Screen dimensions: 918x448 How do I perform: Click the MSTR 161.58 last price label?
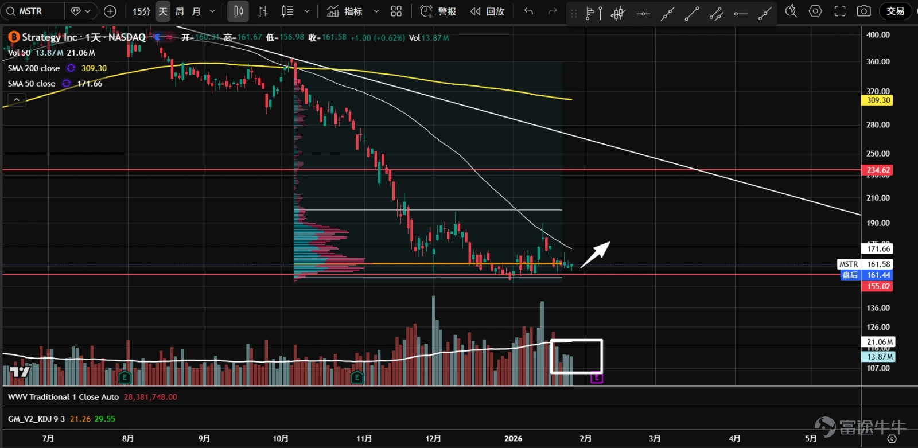pyautogui.click(x=865, y=264)
